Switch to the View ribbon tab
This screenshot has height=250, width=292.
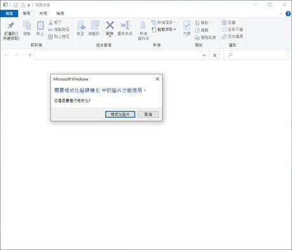(60, 13)
